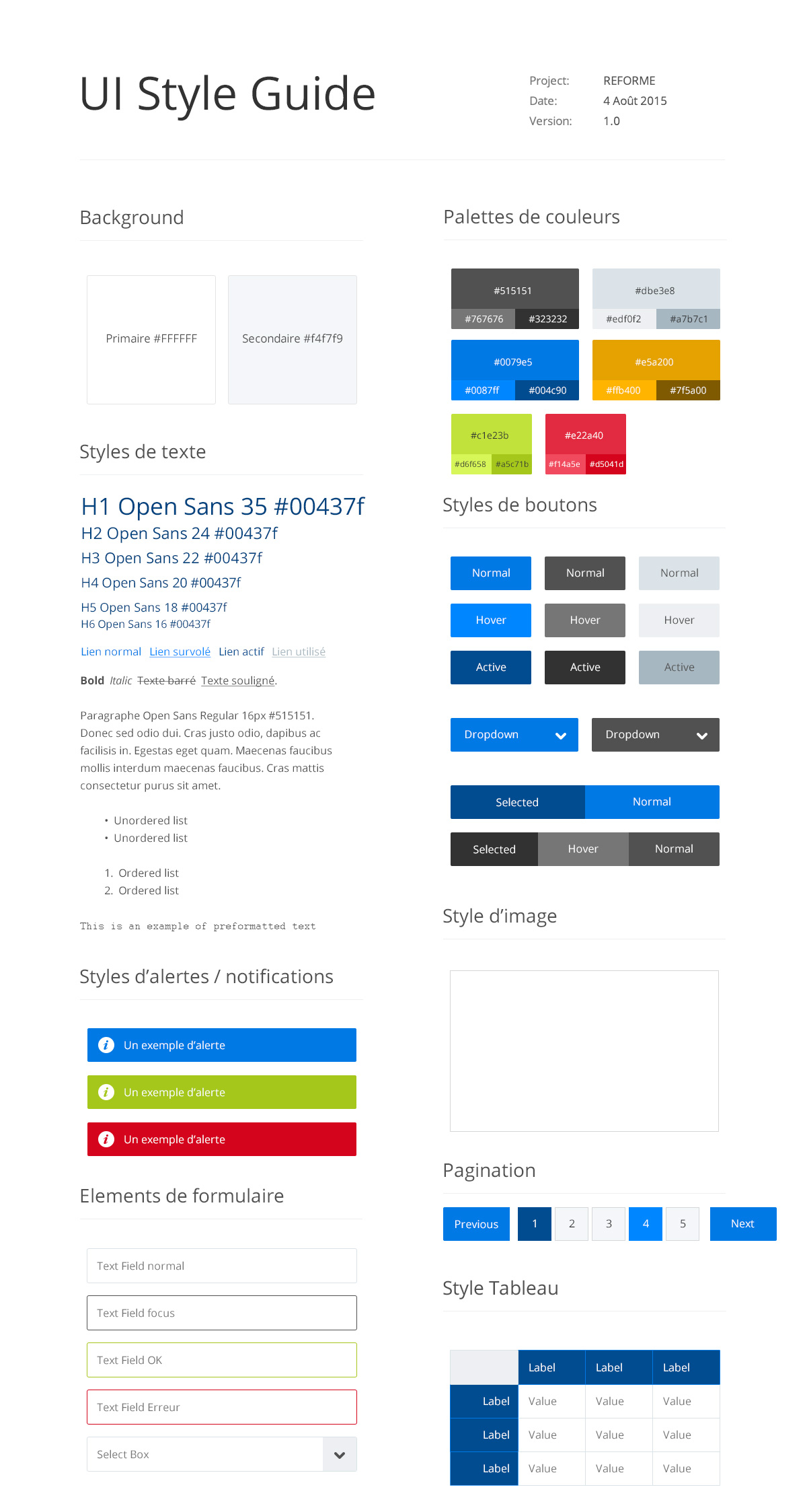The image size is (807, 1510).
Task: Open the dark gray Dropdown button
Action: [656, 735]
